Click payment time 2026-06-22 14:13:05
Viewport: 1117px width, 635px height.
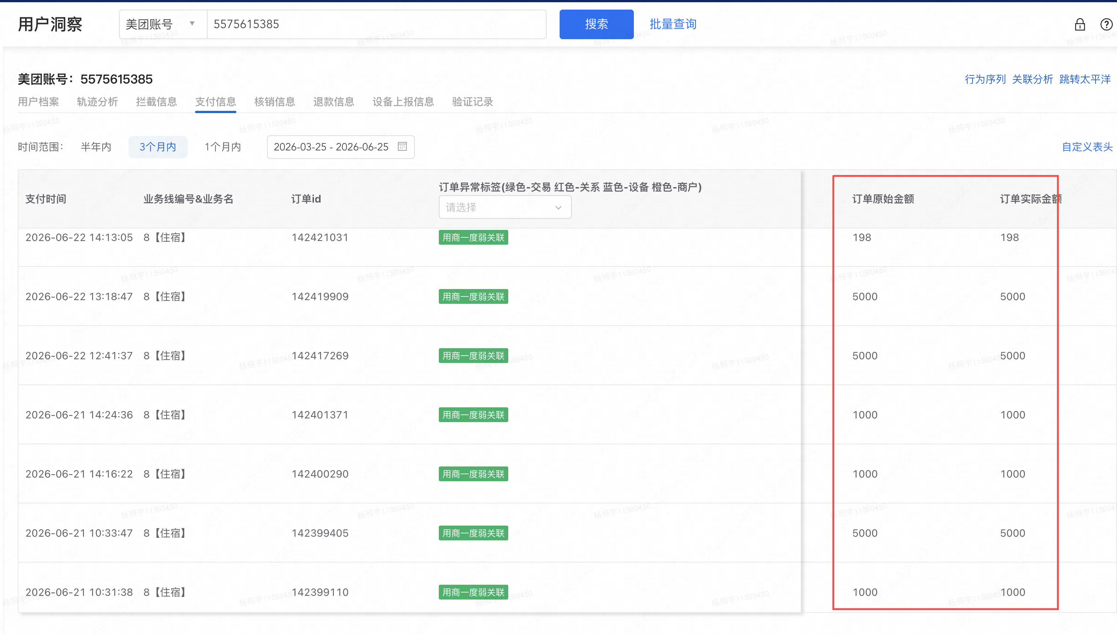[x=79, y=237]
